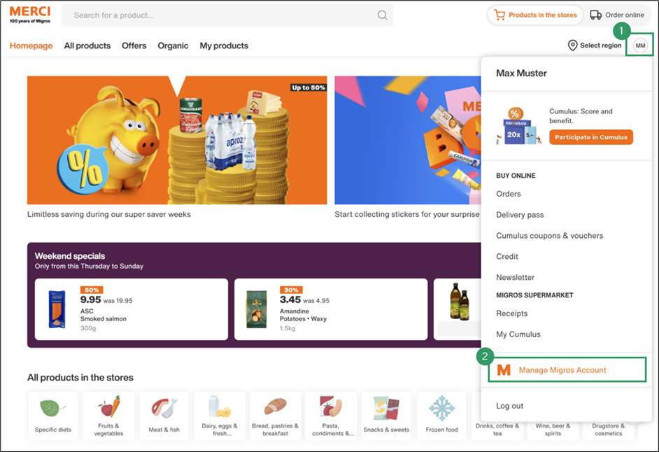Select Products in the stores button

[x=535, y=15]
